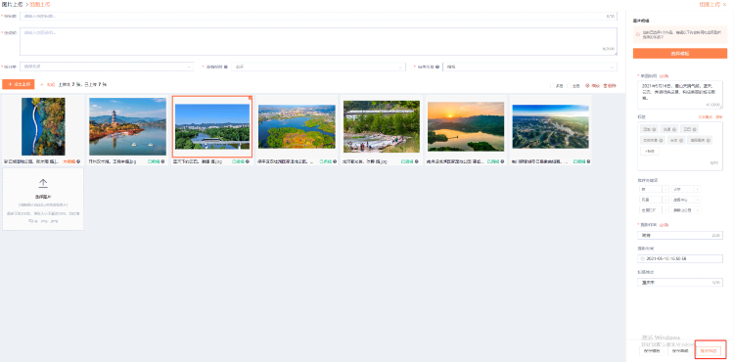Viewport: 734px width, 362px height.
Task: Select the sunset lake photo thumbnail
Action: 466,126
